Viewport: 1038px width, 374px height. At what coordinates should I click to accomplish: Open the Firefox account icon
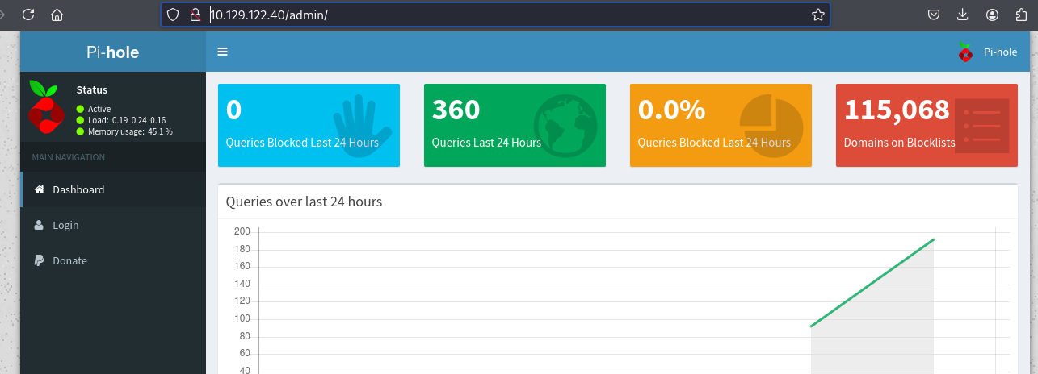pos(993,15)
